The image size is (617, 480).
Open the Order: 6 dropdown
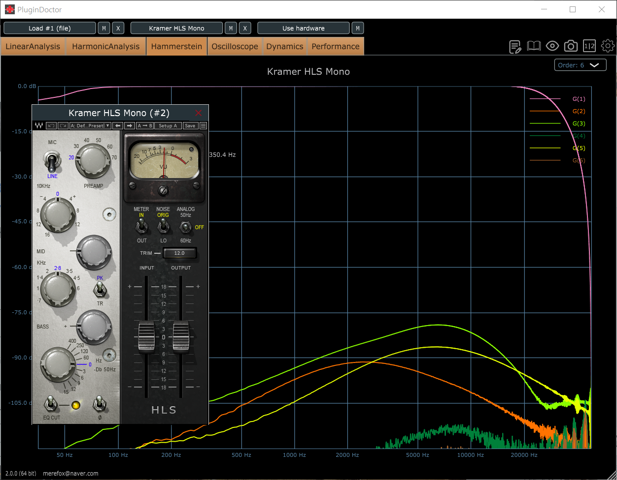tap(580, 65)
